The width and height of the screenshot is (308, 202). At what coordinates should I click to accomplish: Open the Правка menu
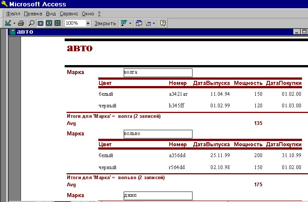coord(33,13)
